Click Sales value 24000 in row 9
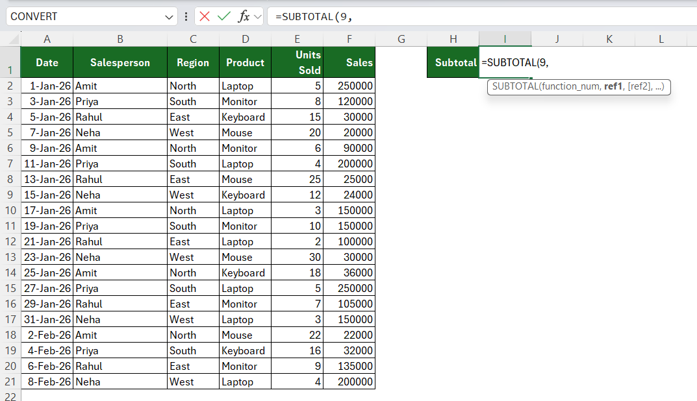697x401 pixels. [349, 195]
